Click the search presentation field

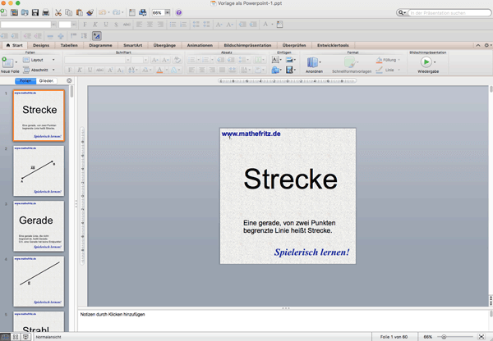(449, 12)
